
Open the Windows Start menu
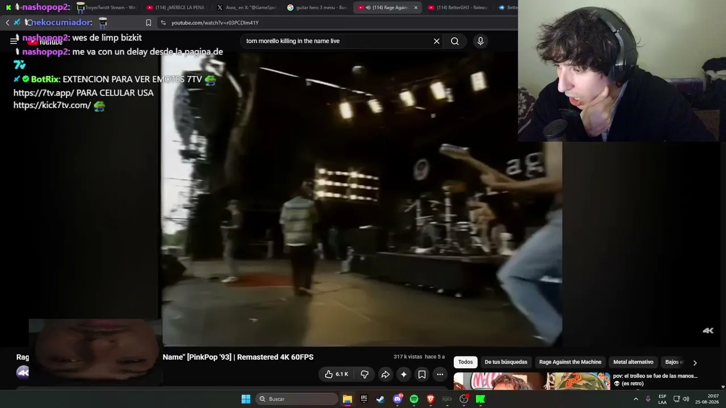(x=246, y=399)
